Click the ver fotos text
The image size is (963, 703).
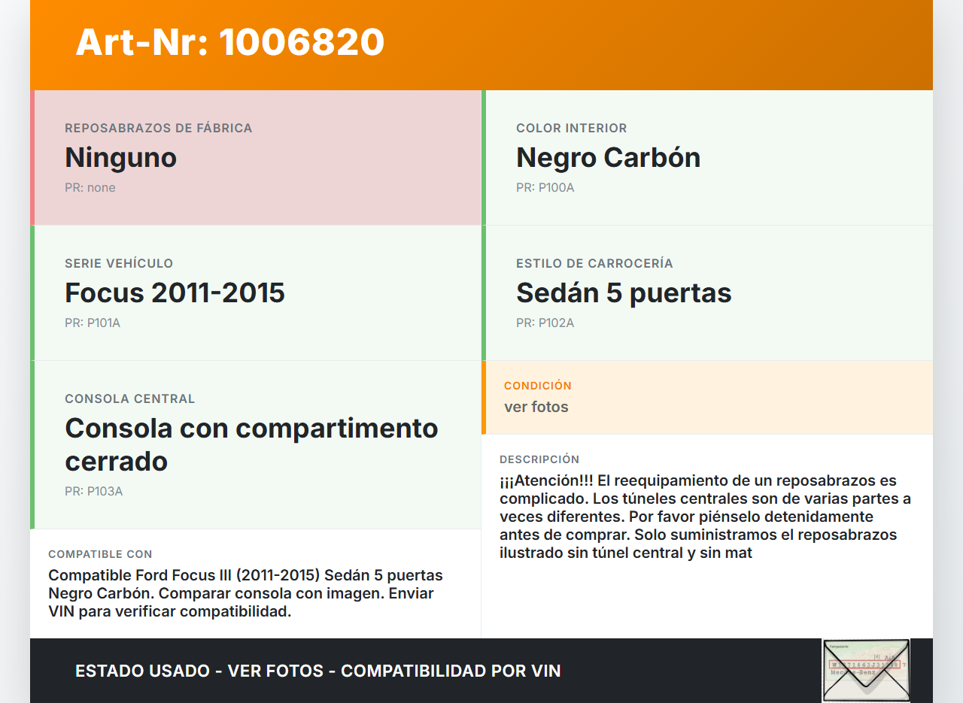point(536,407)
